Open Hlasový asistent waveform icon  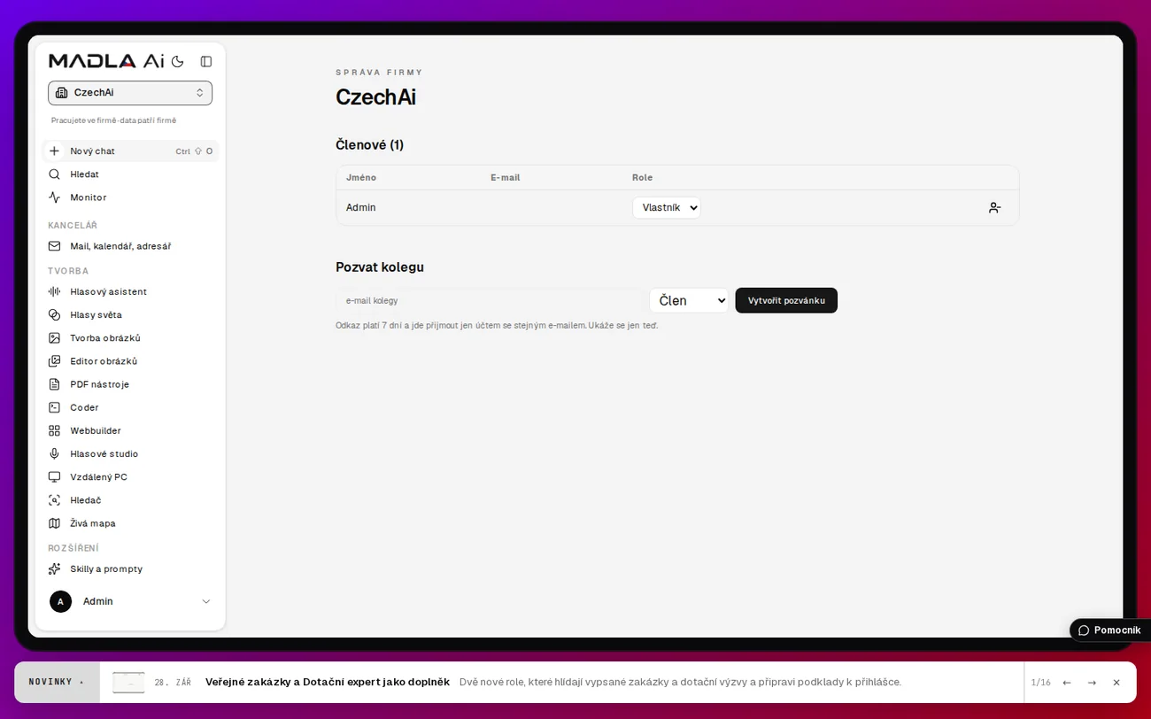[x=54, y=291]
